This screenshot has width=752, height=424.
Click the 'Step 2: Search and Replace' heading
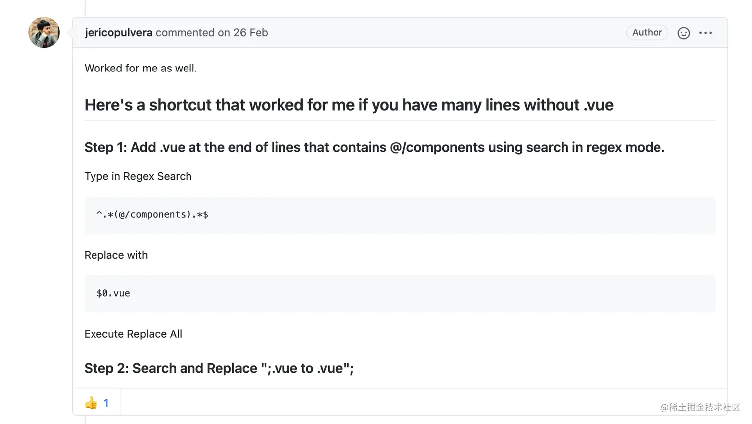pos(219,368)
